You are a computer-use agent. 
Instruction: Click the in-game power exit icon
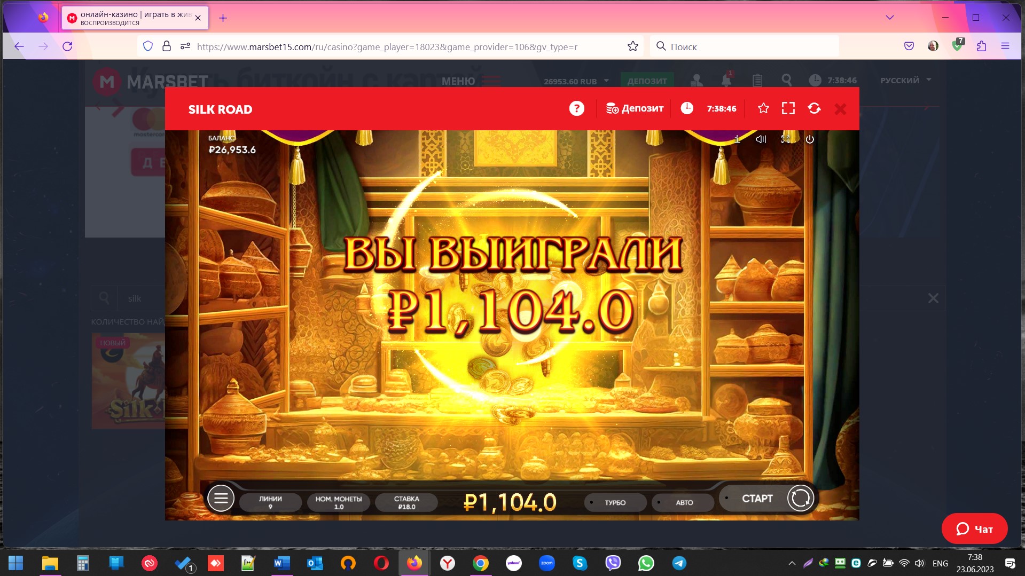(810, 139)
